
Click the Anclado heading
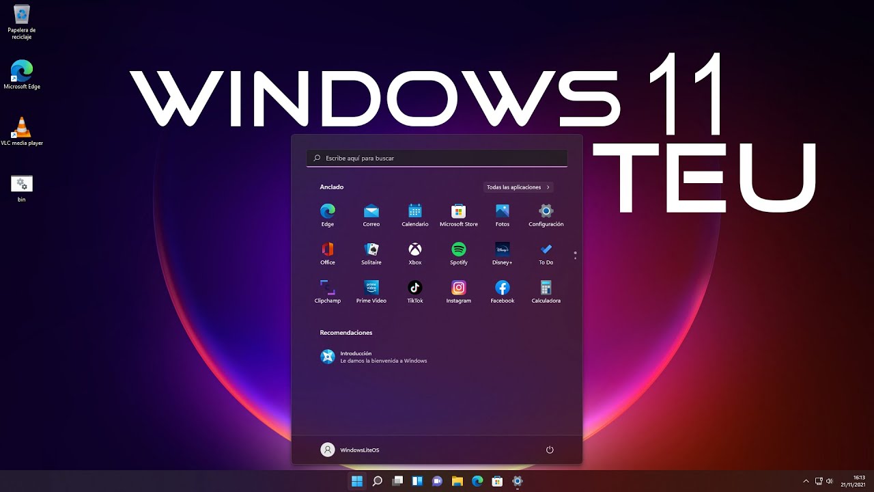(332, 187)
